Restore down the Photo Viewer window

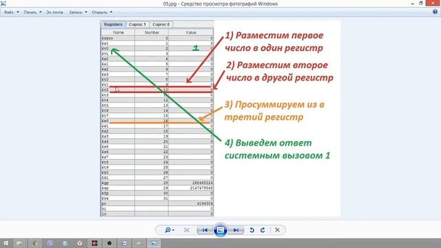click(421, 3)
